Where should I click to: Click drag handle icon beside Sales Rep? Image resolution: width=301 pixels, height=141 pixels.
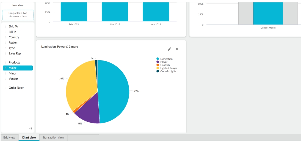tap(5, 54)
